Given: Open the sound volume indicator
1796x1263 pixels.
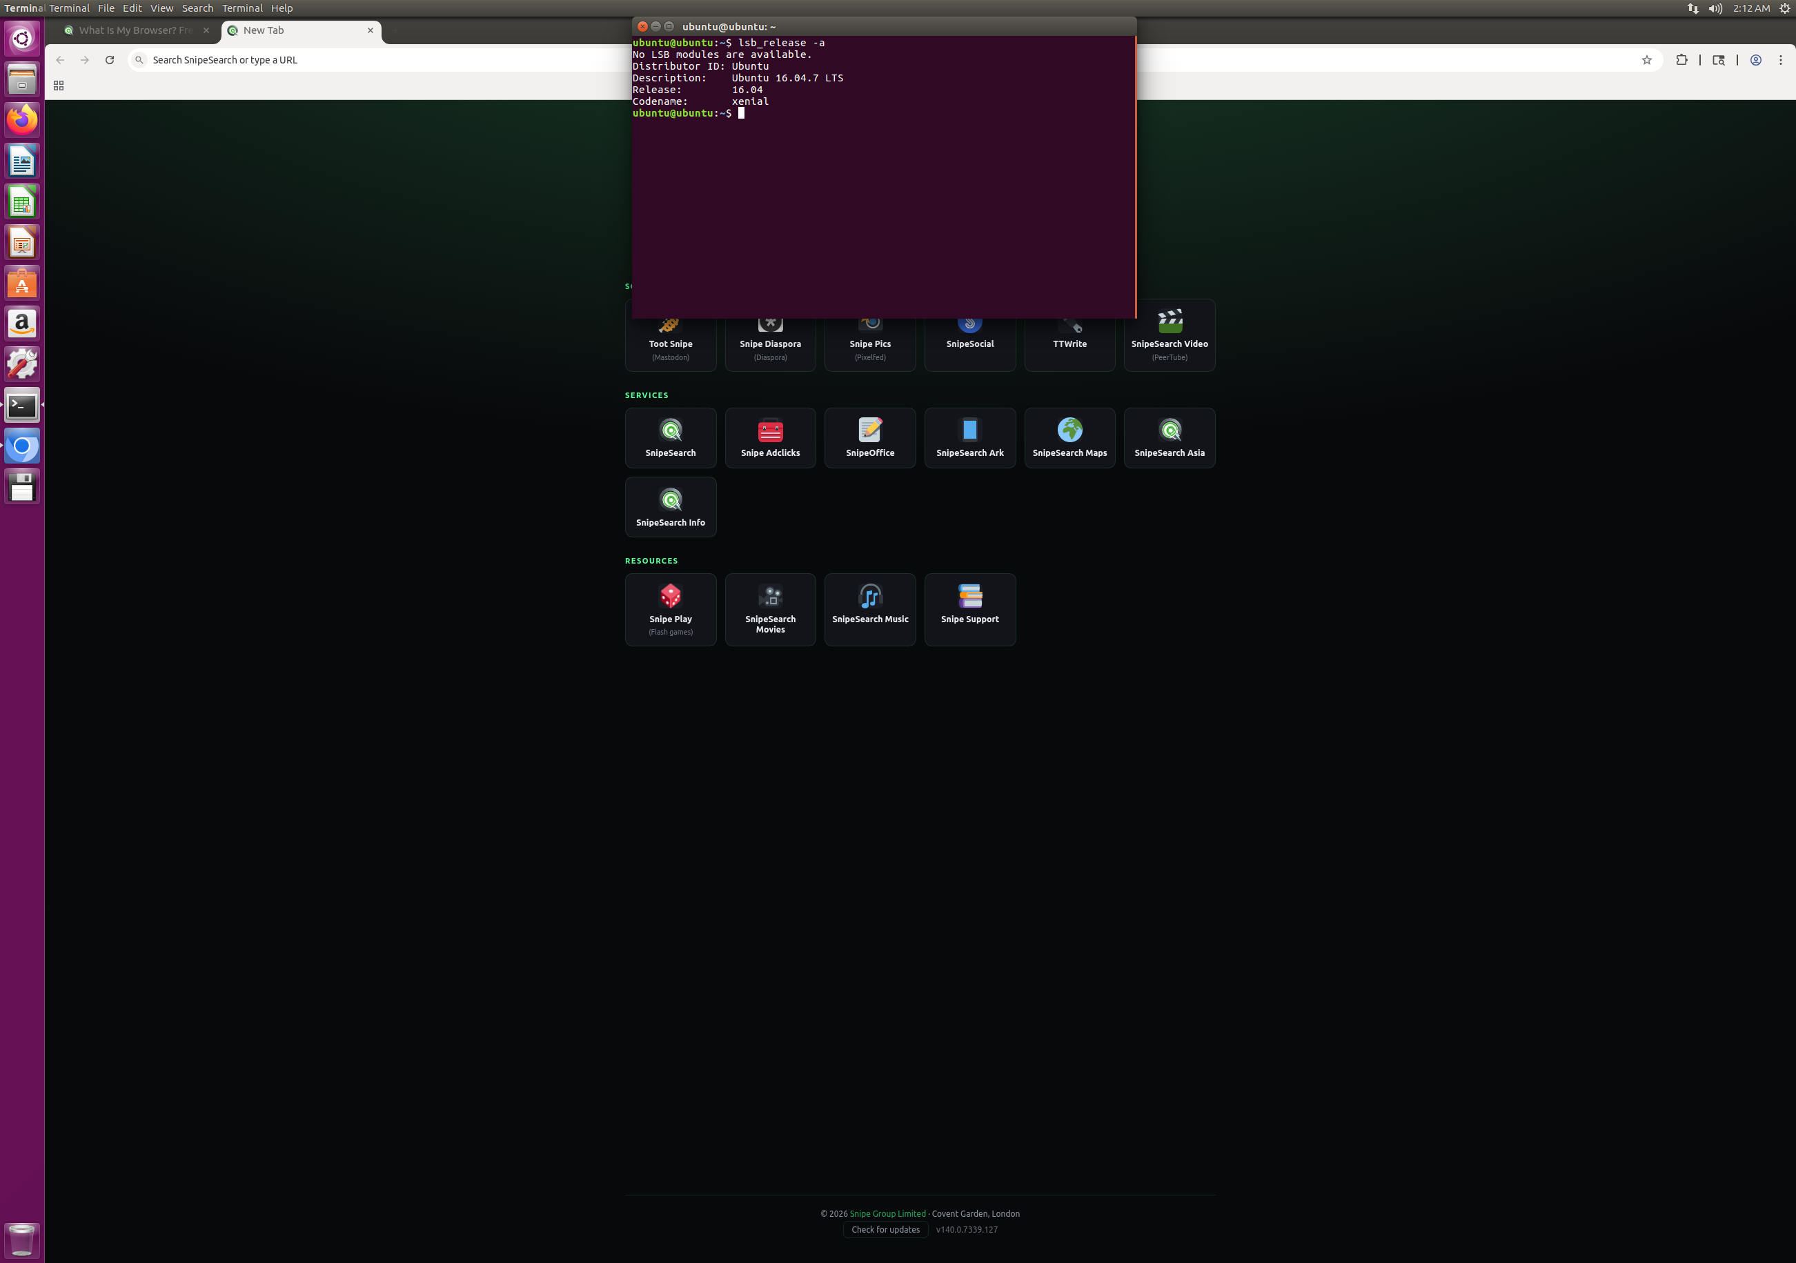Looking at the screenshot, I should tap(1715, 8).
